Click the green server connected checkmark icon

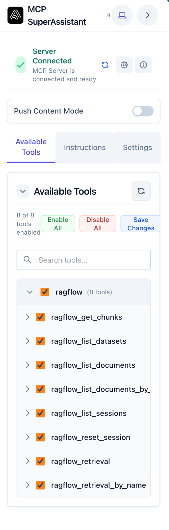point(21,65)
